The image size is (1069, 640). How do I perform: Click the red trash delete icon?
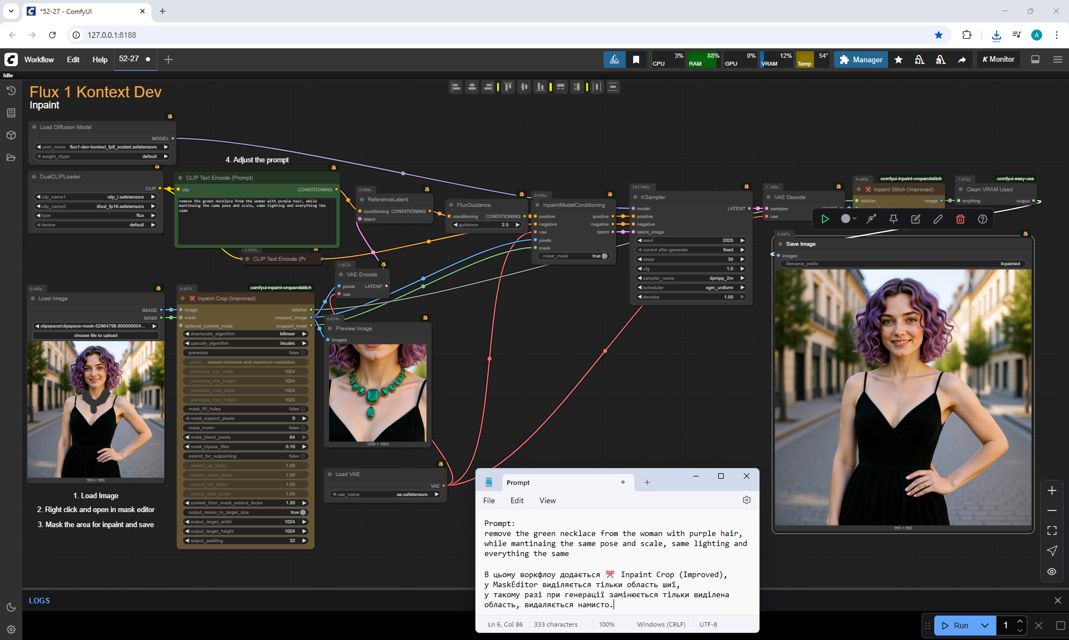tap(960, 219)
